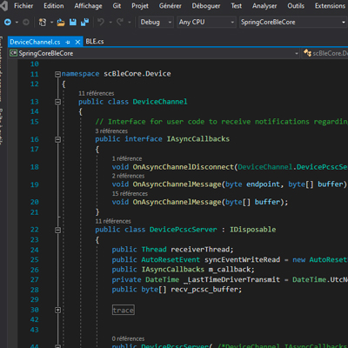Open the Edition menu
Image resolution: width=348 pixels, height=348 pixels.
coord(54,6)
